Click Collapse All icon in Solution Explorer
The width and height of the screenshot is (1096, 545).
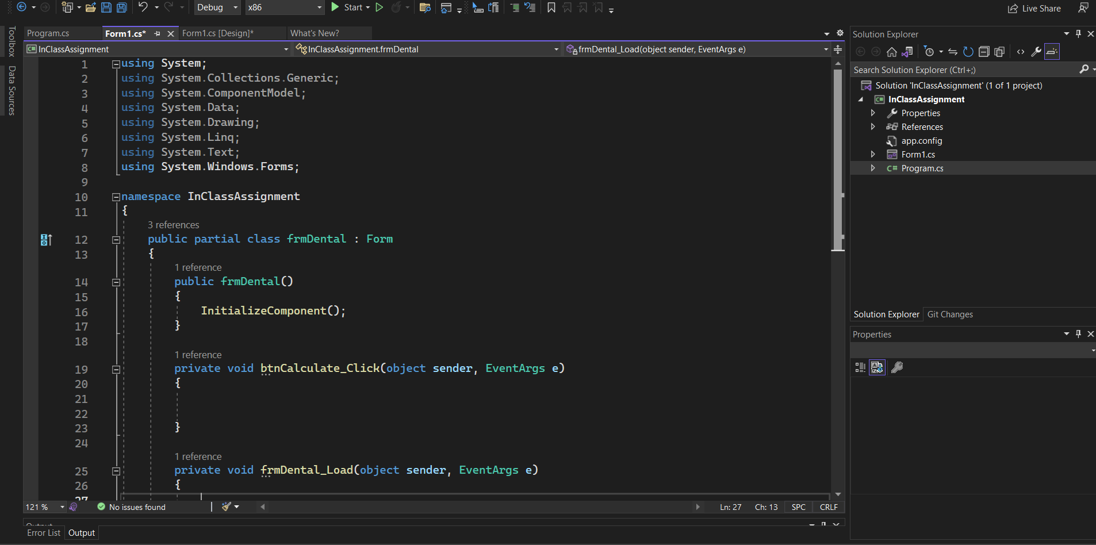[984, 52]
